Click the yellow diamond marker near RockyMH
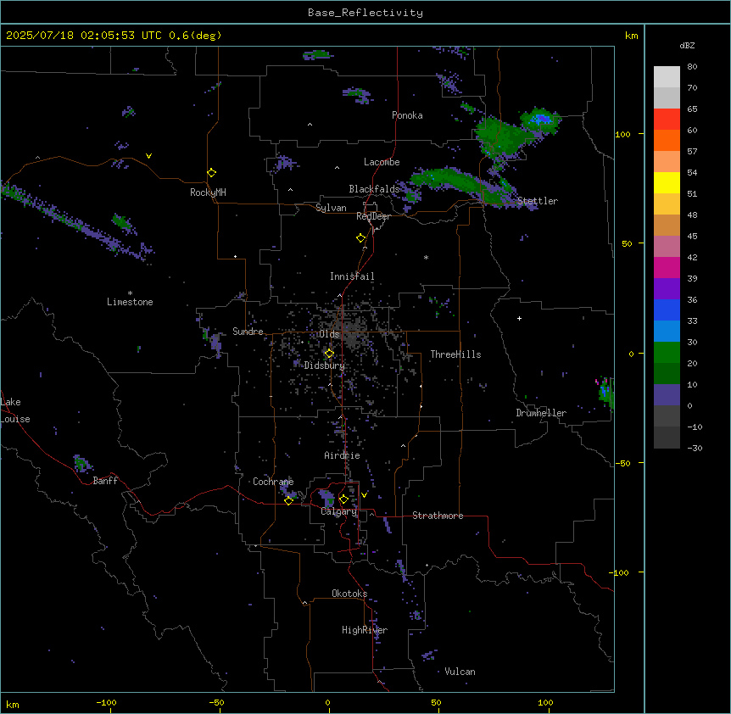The width and height of the screenshot is (731, 714). 212,173
